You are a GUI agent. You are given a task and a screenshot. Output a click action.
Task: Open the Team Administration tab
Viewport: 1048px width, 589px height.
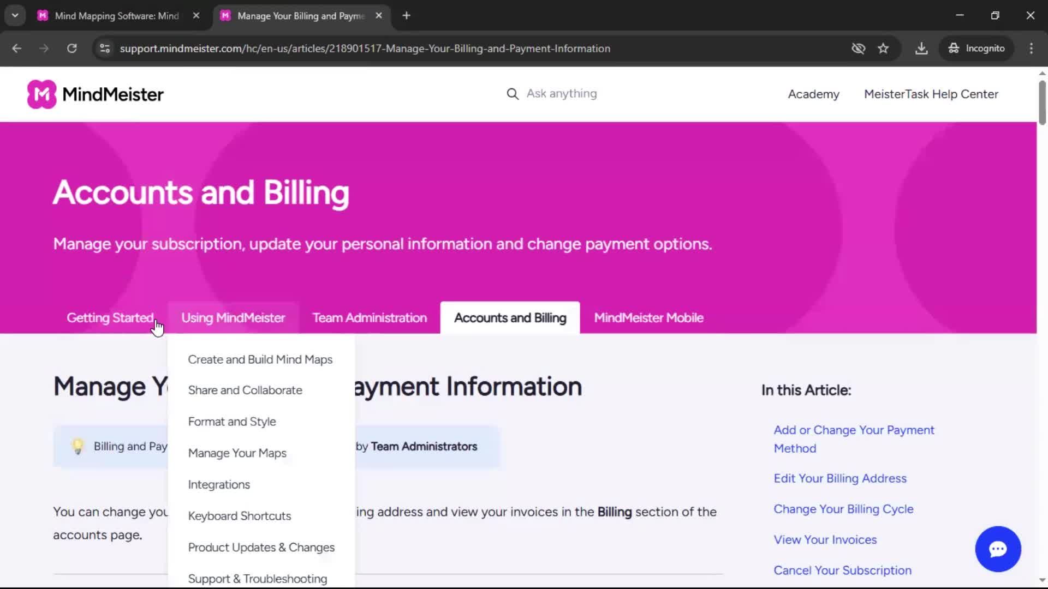click(x=370, y=318)
